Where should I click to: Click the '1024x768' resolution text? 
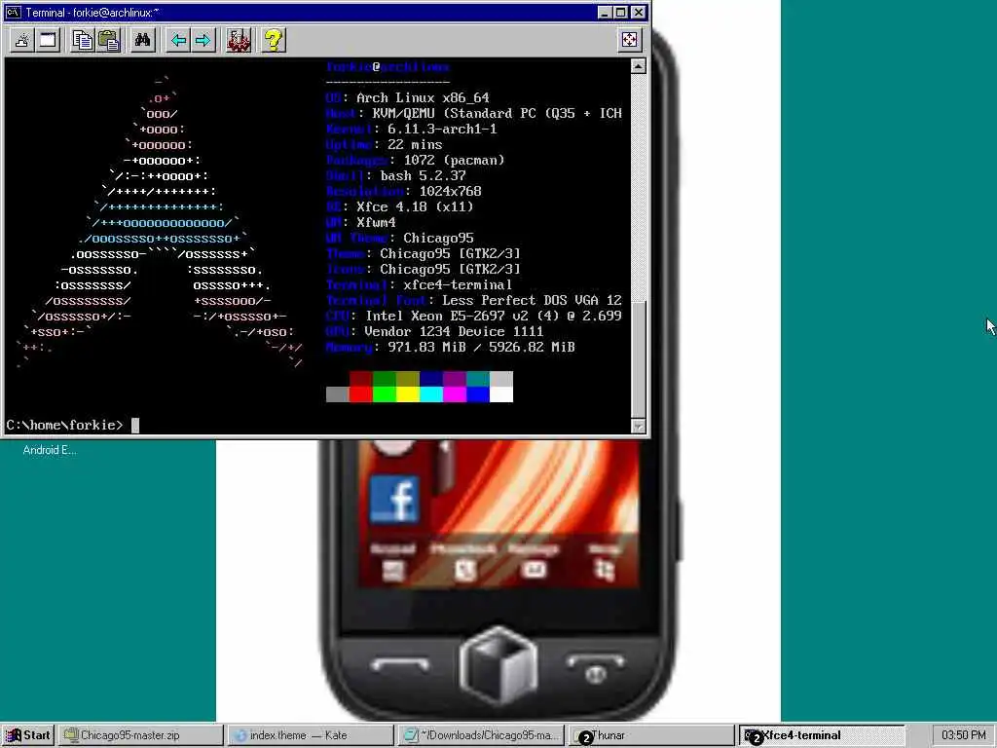point(450,192)
